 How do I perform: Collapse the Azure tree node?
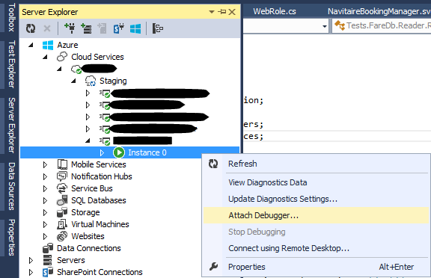(x=31, y=45)
